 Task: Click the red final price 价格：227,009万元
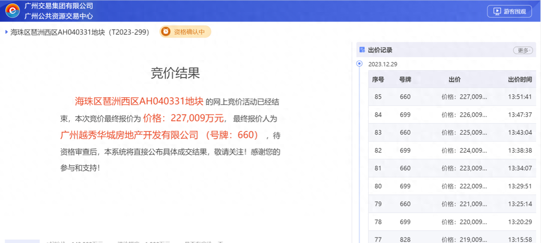coord(183,118)
